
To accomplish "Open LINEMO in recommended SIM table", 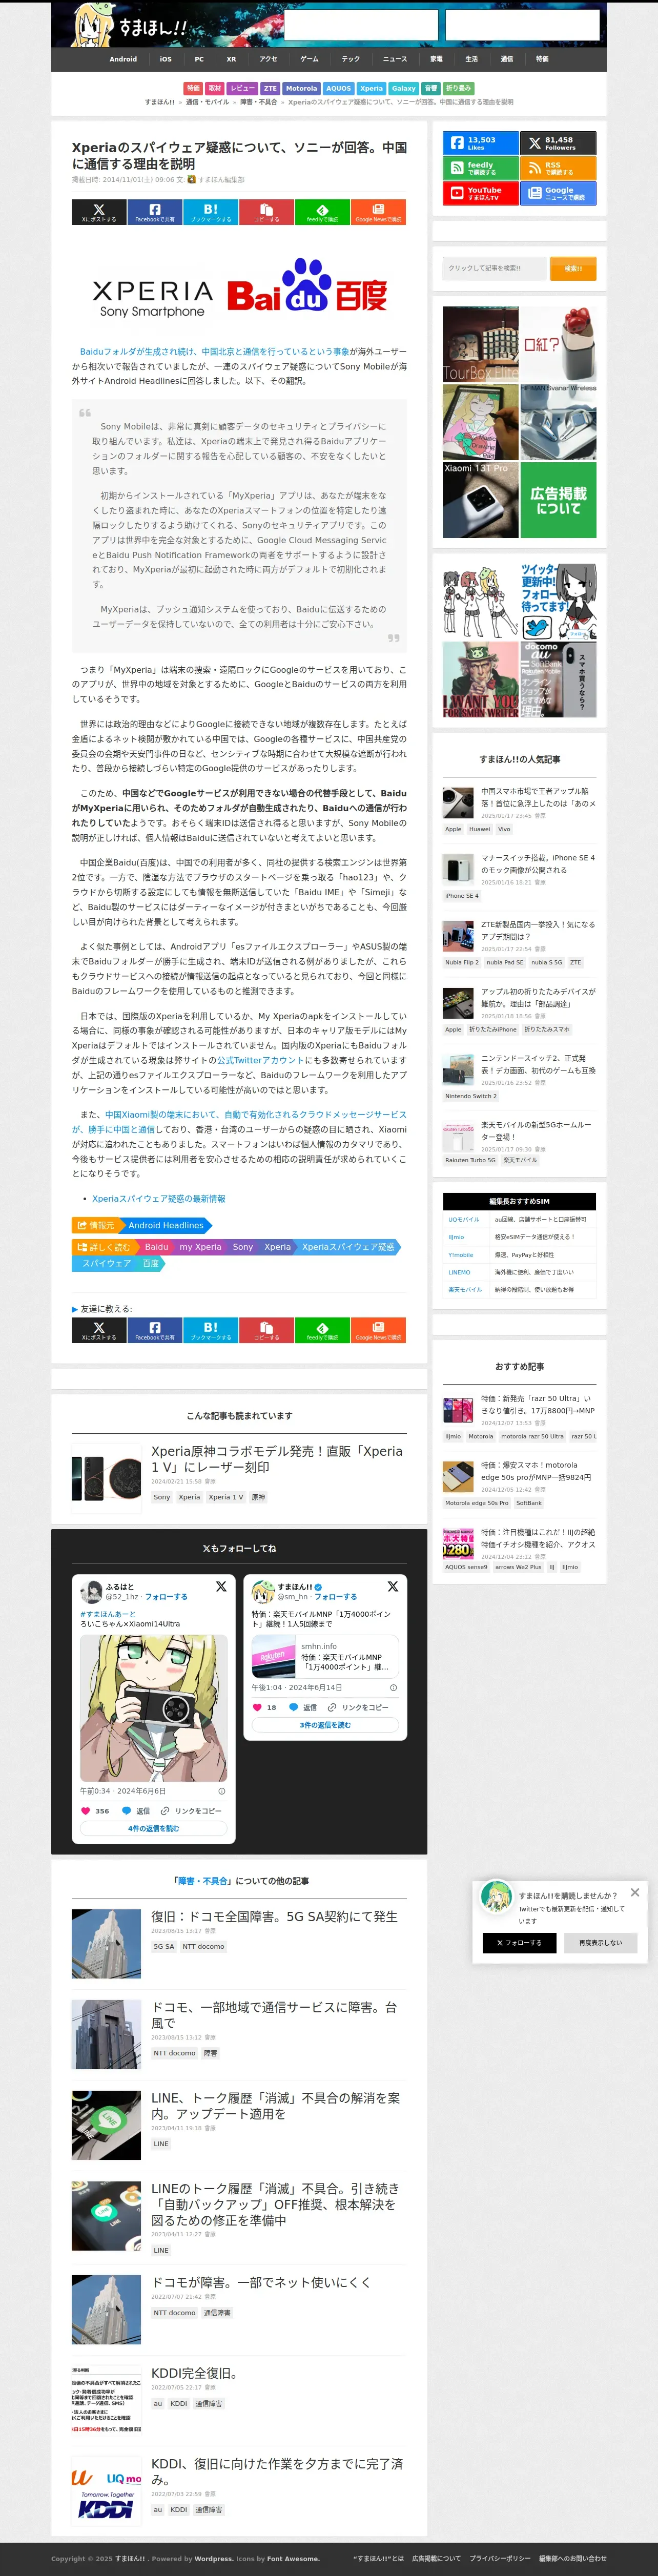I will [459, 1272].
